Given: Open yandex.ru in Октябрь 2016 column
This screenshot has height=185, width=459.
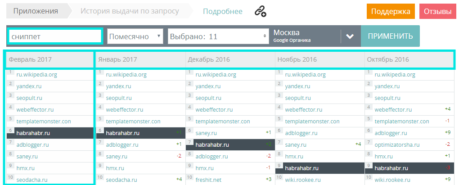Looking at the screenshot, I should (387, 86).
